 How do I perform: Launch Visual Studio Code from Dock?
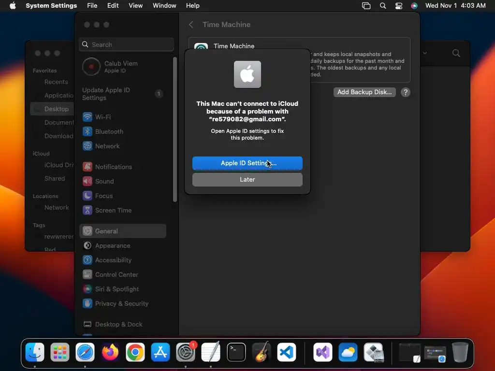pos(287,352)
